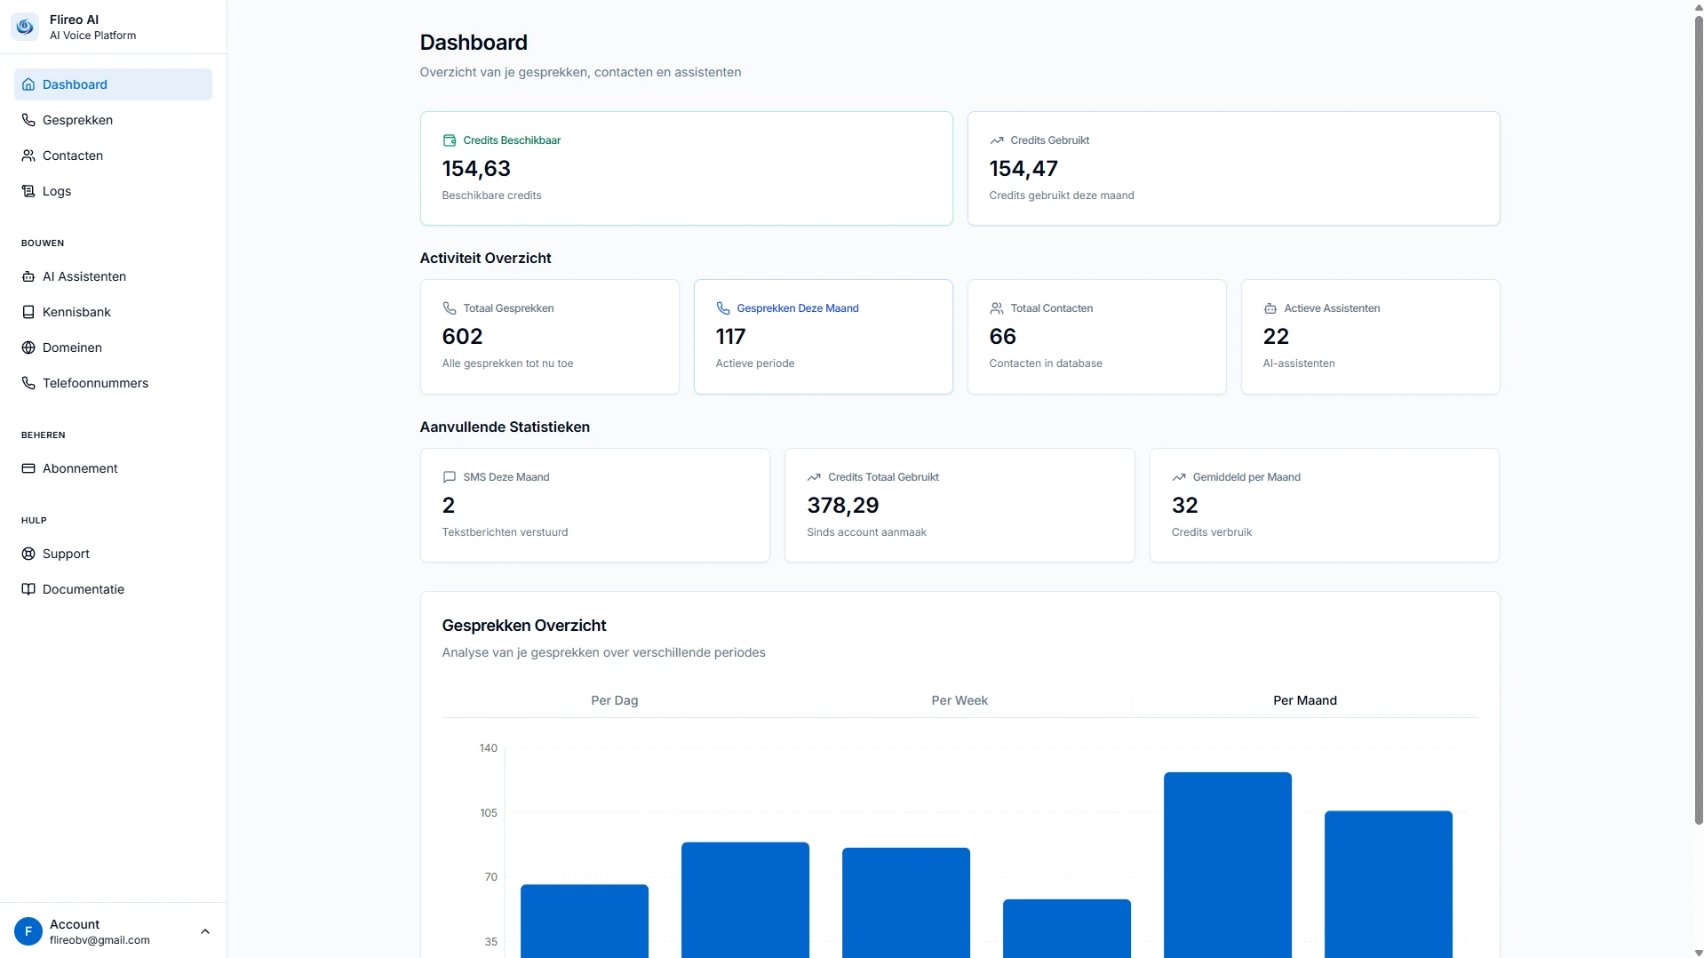The height and width of the screenshot is (958, 1704).
Task: Open the Support page
Action: point(65,554)
